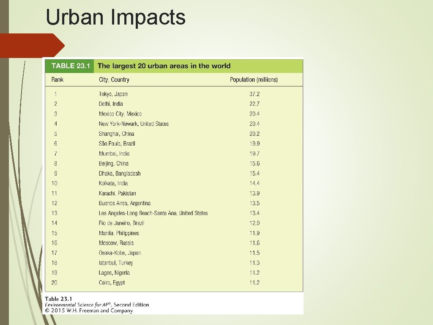Click '© 2015 W.H. Freeman and Company' credit
Viewport: 433px width, 325px height.
[89, 310]
